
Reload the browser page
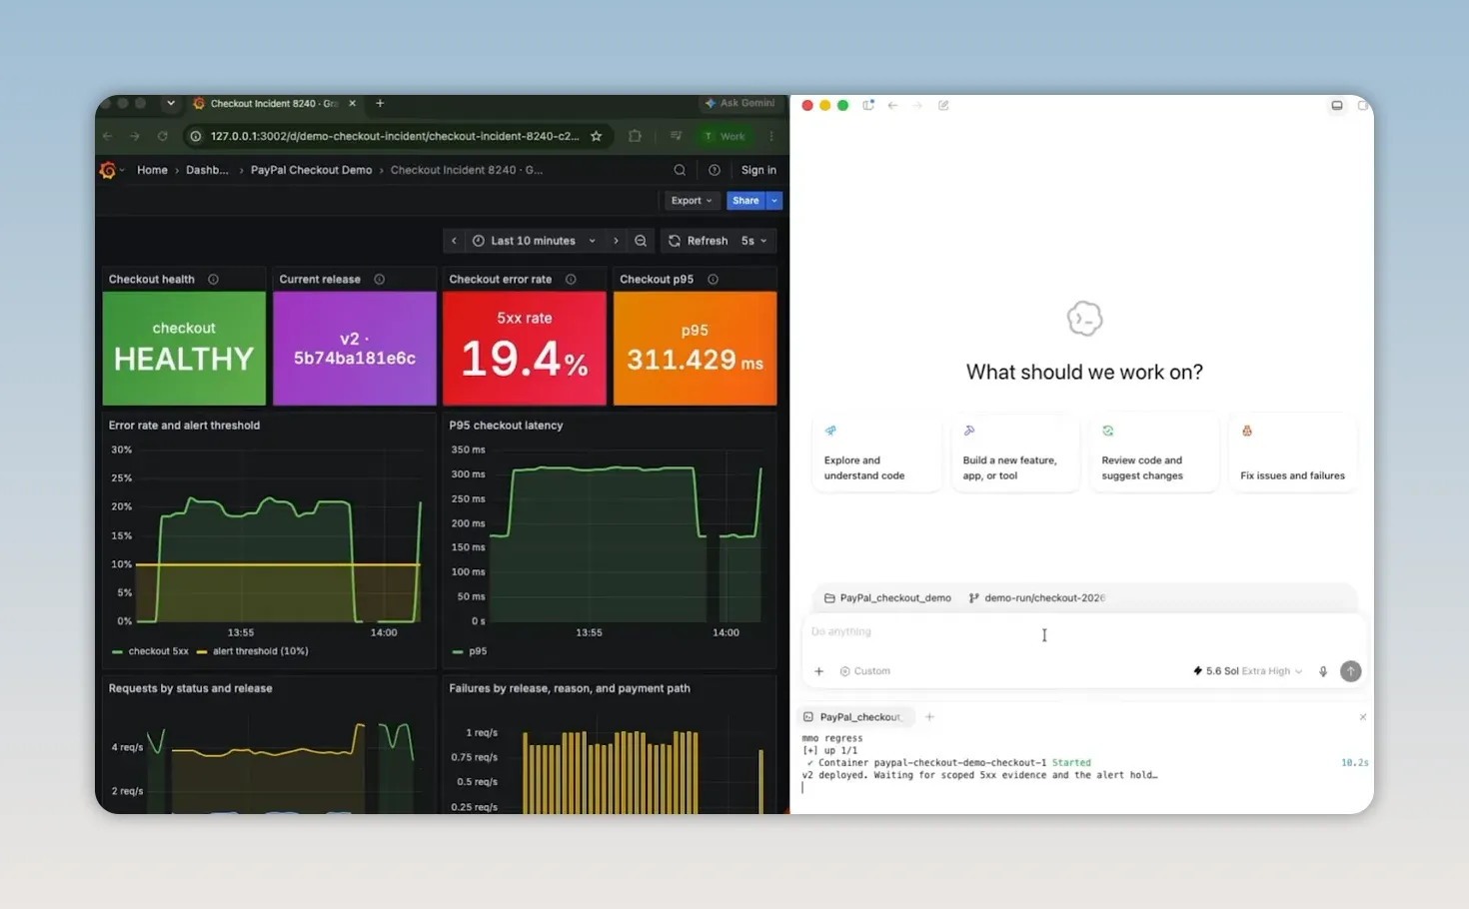tap(162, 136)
